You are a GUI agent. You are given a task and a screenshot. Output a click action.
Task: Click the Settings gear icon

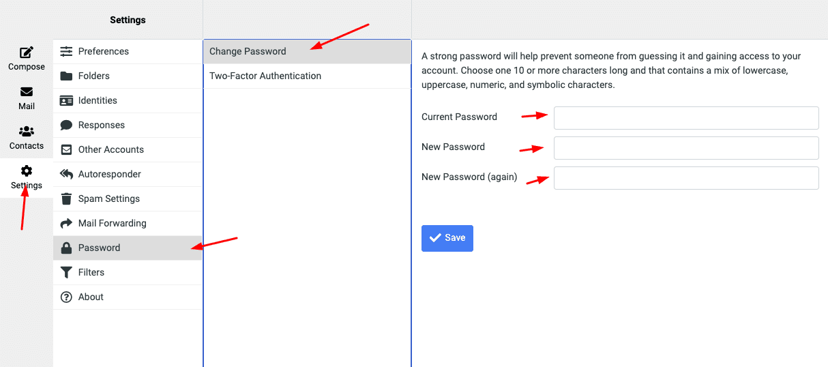pyautogui.click(x=27, y=171)
